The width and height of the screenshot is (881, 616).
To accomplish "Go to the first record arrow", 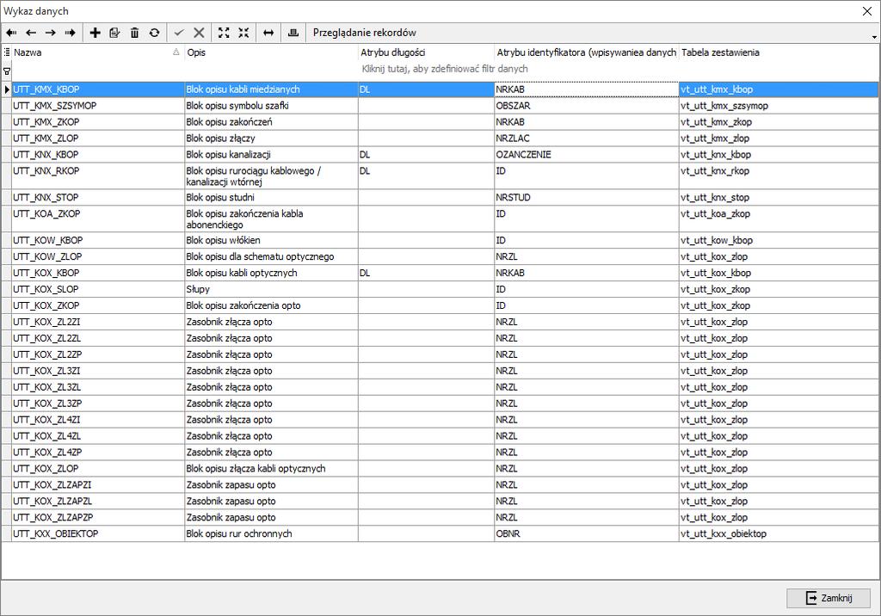I will (x=11, y=33).
